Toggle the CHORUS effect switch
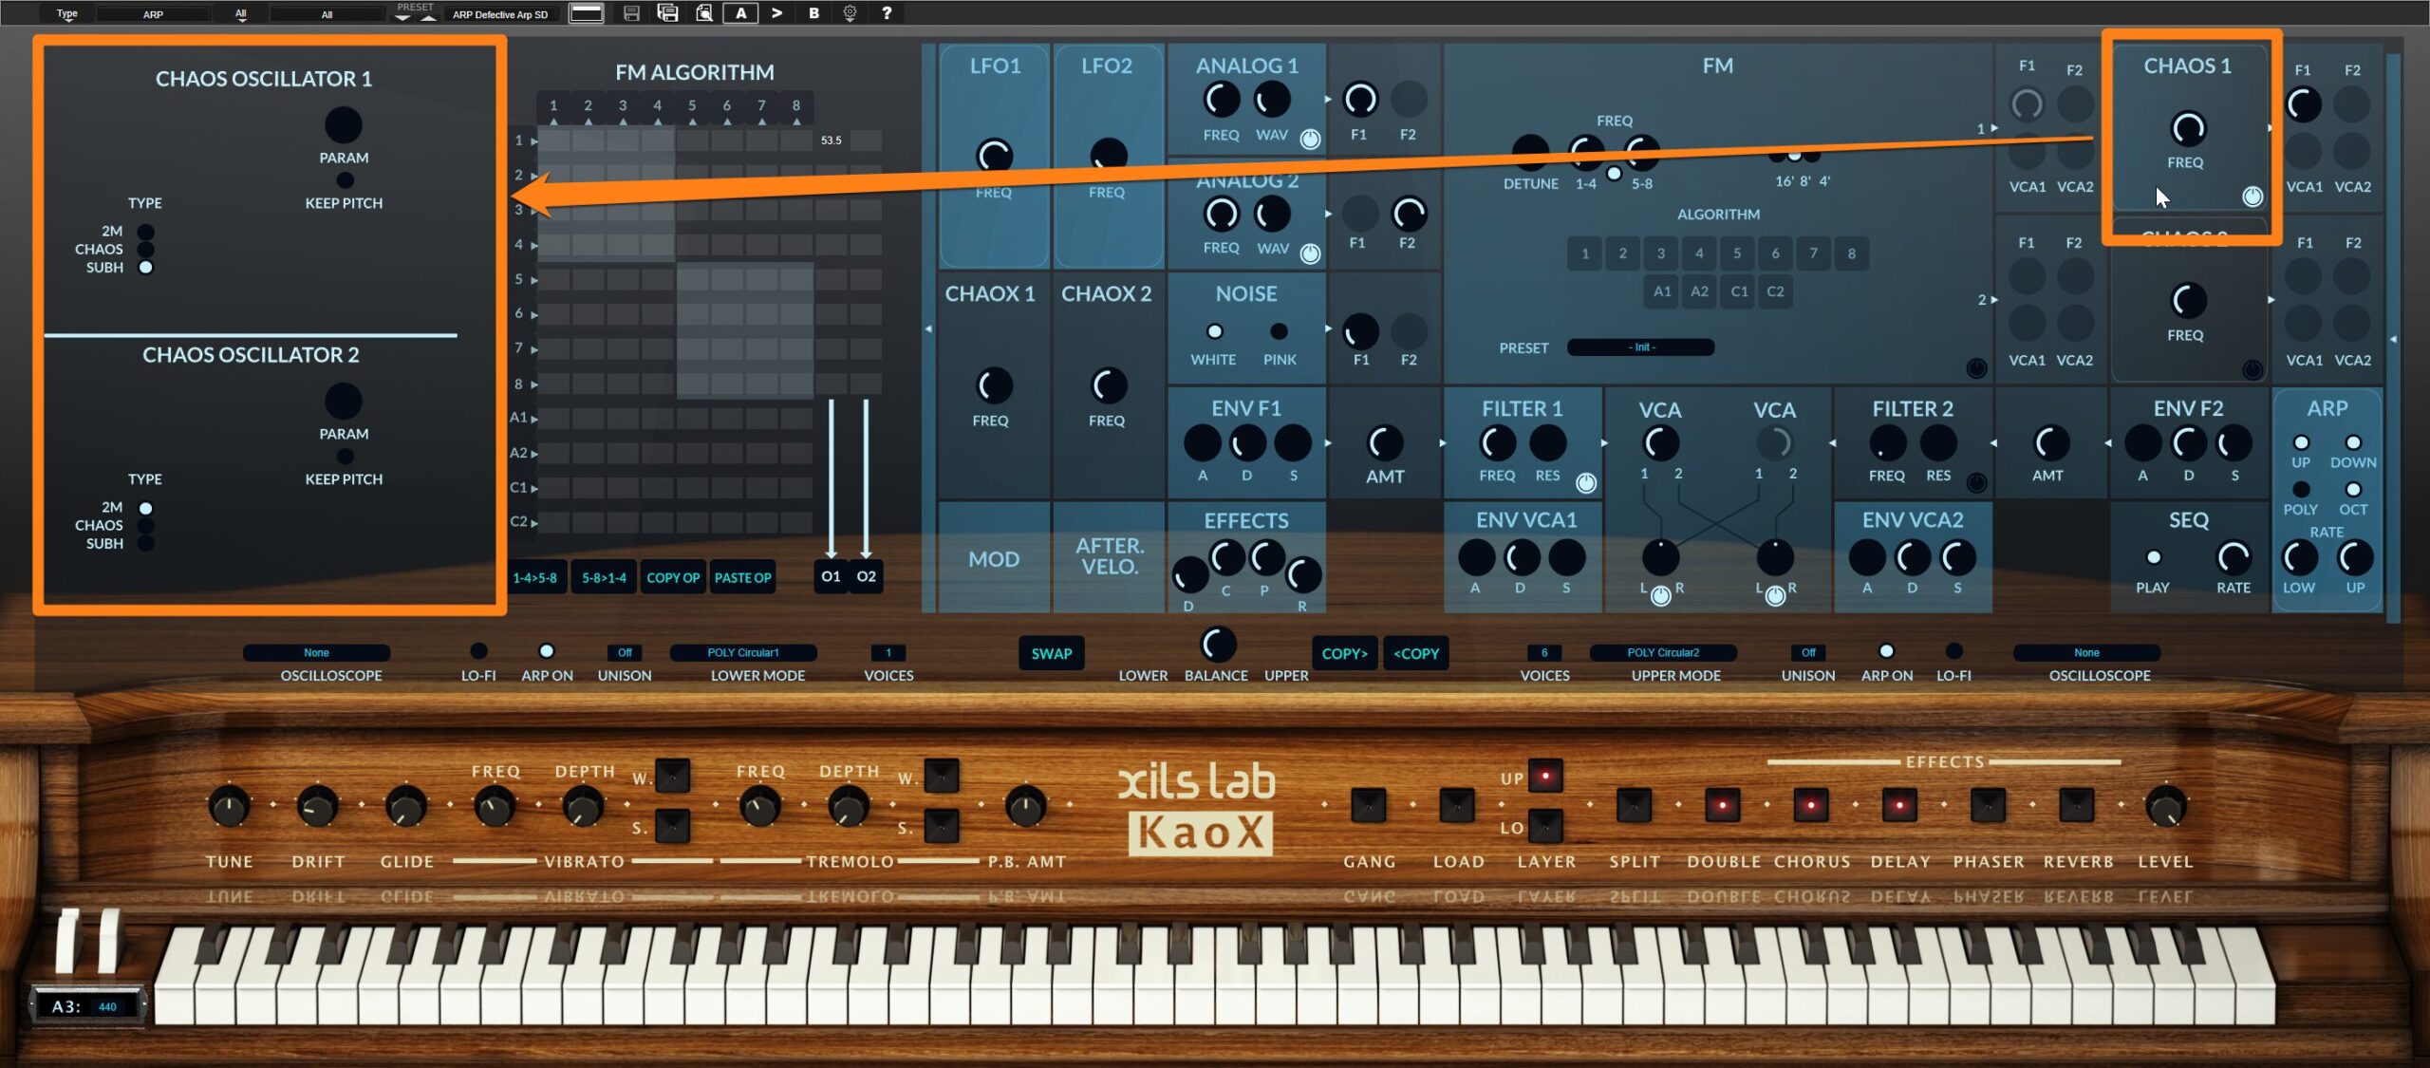Image resolution: width=2430 pixels, height=1068 pixels. click(x=1810, y=806)
